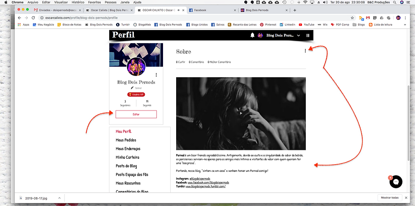Show more bookmarks with the double chevron
Screen dimensions: 415x206
click(x=405, y=24)
